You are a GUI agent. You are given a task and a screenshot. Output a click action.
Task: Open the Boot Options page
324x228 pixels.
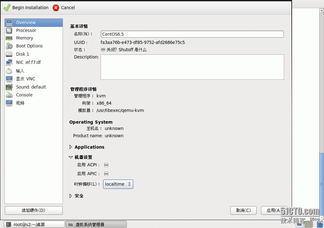(34, 46)
